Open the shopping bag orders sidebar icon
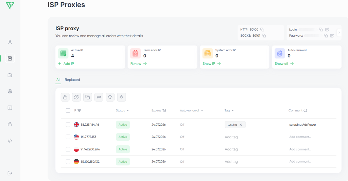Viewport: 348px width, 181px height. pyautogui.click(x=10, y=58)
